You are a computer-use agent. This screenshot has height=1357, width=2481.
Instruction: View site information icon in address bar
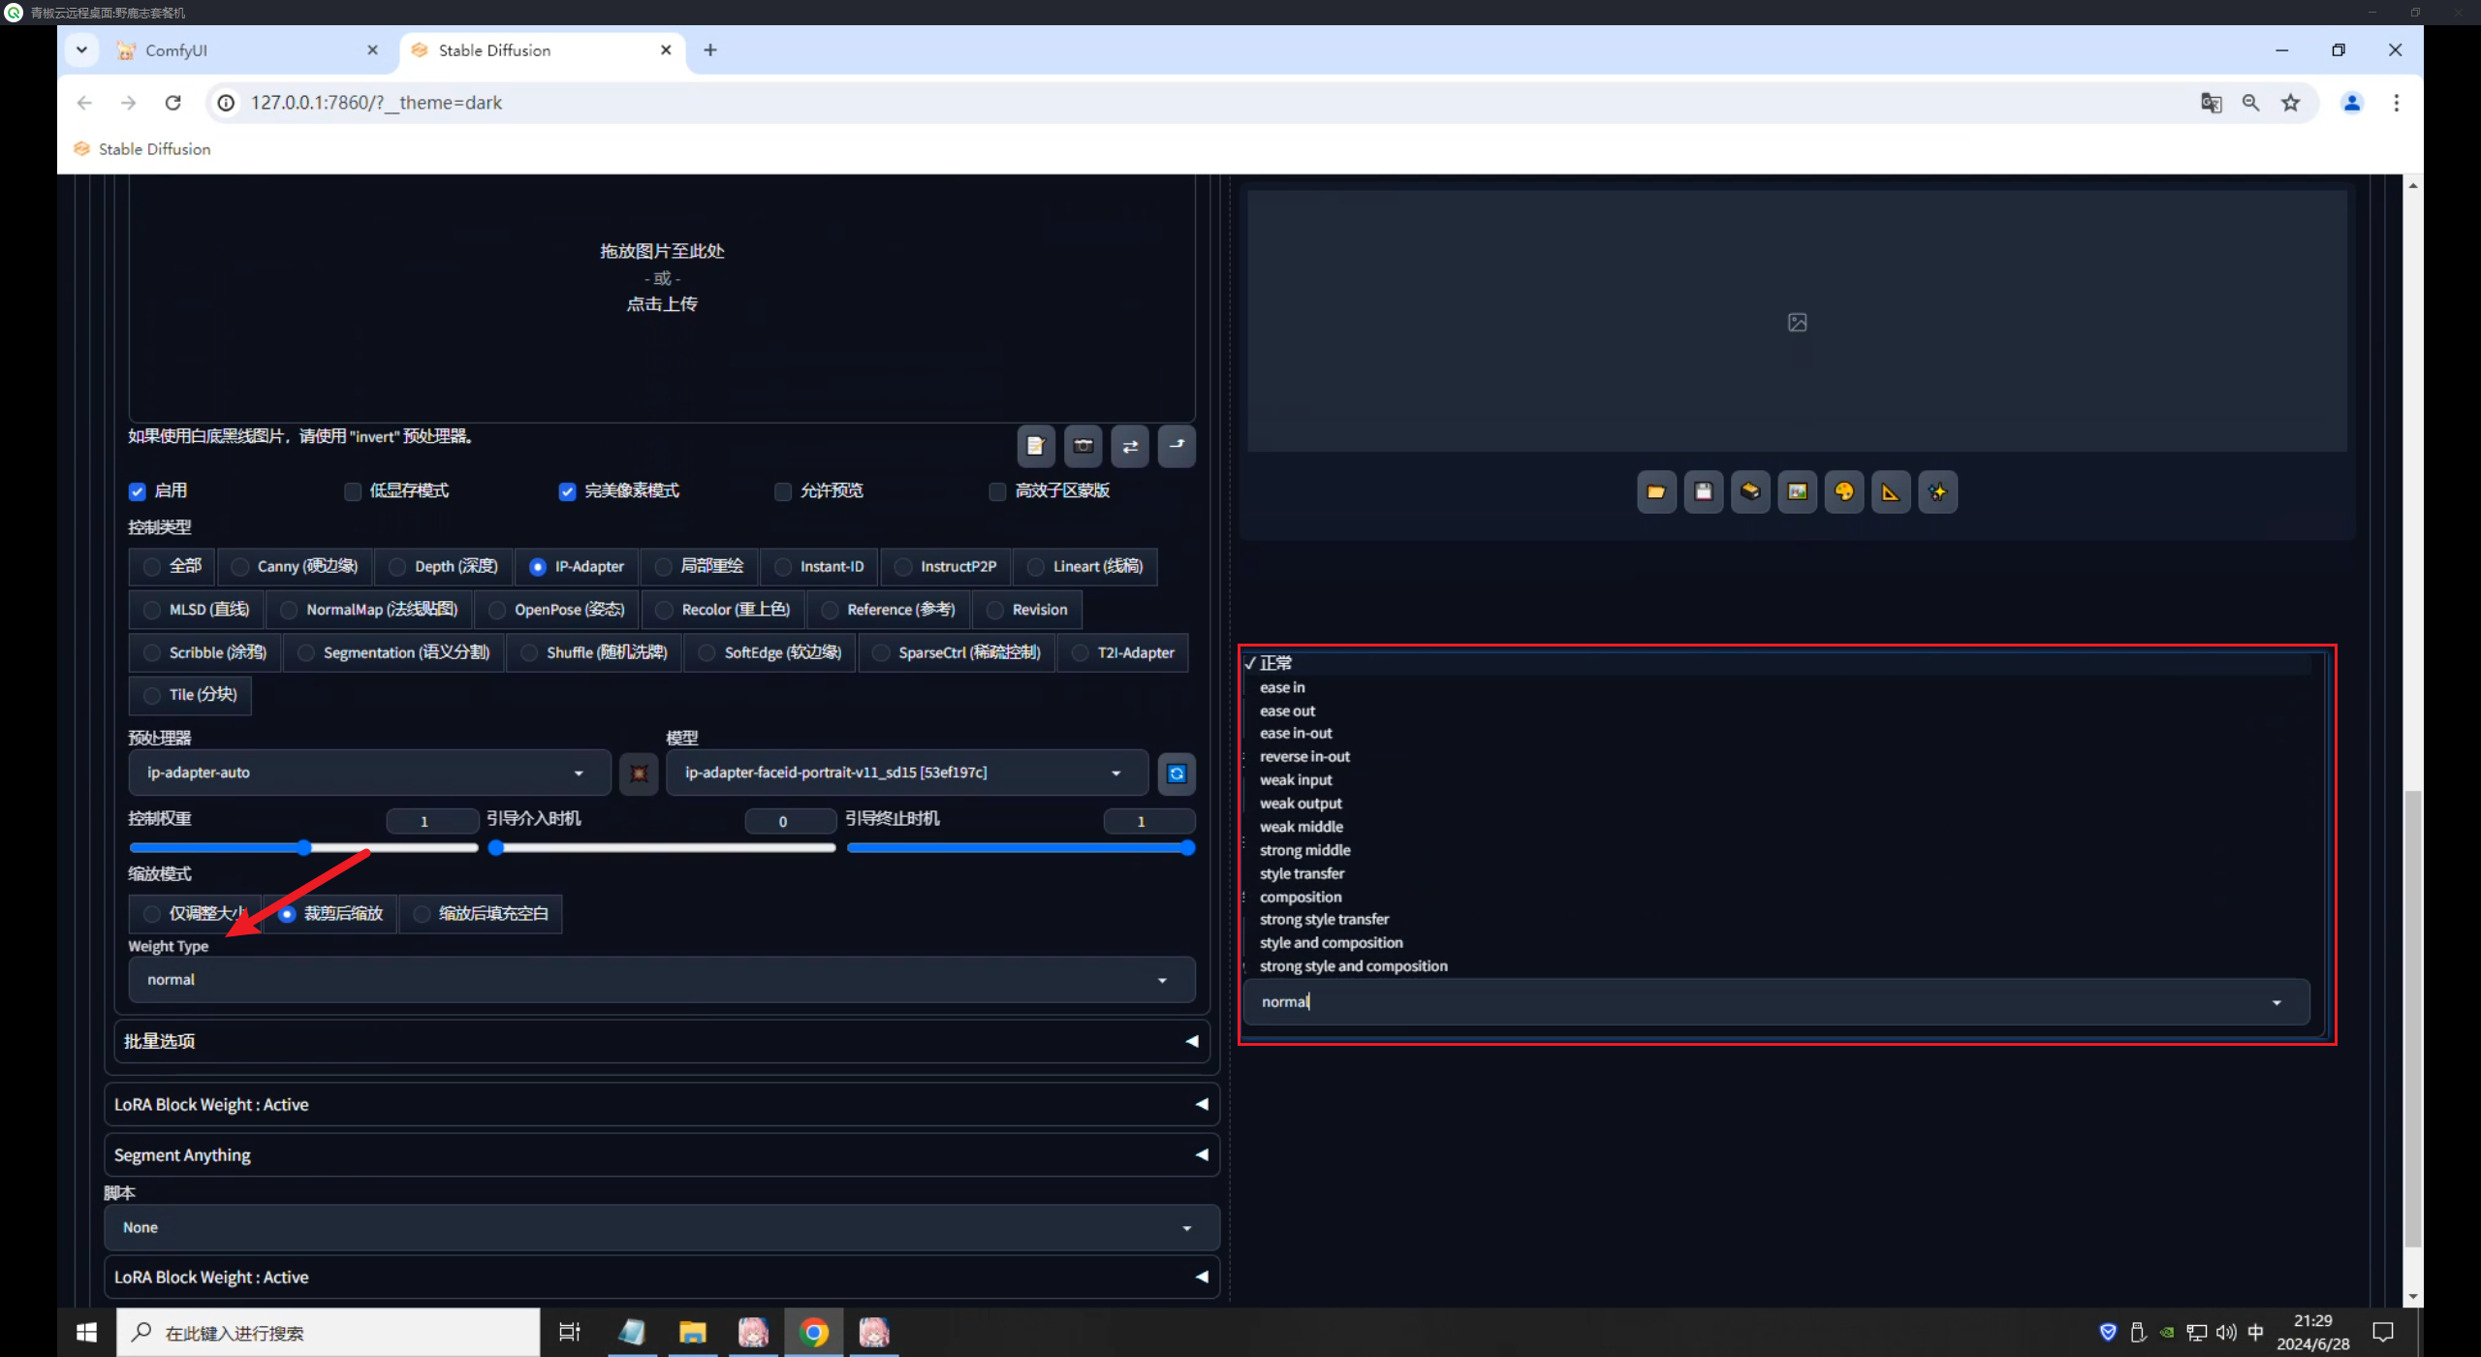click(226, 103)
